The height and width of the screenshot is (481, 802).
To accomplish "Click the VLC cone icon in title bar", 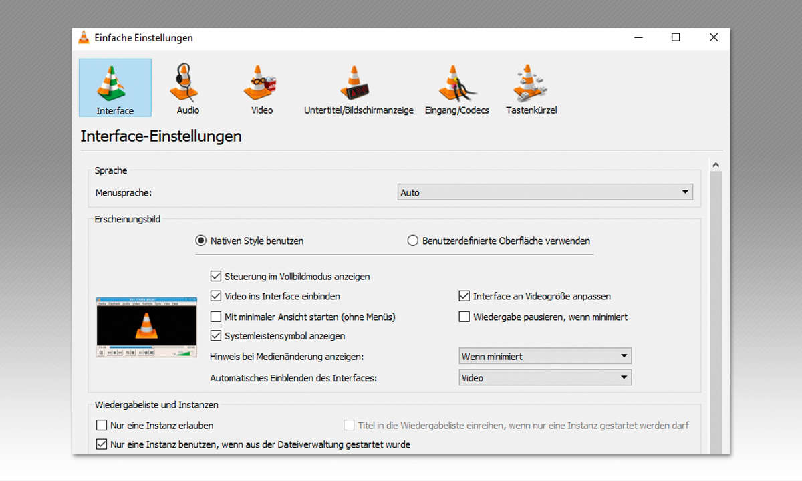I will pyautogui.click(x=84, y=37).
